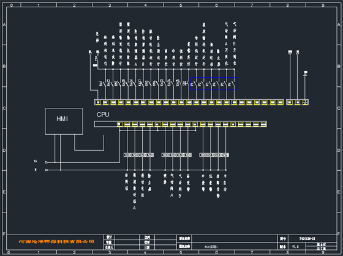The image size is (343, 256).
Task: Click the L+ power input arrow symbol
Action: (x=47, y=162)
